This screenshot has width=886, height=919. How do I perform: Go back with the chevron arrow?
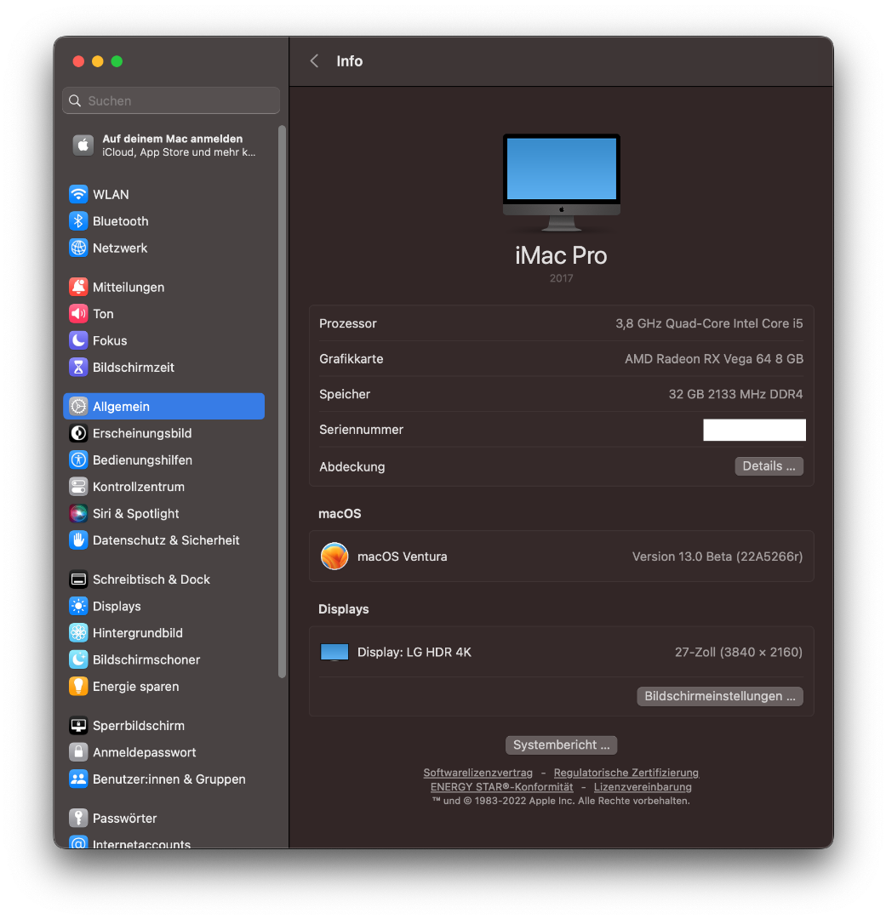[314, 61]
